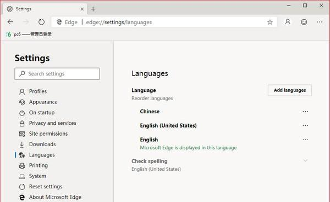330x202 pixels.
Task: Click the Settings tab gear icon
Action: point(10,9)
